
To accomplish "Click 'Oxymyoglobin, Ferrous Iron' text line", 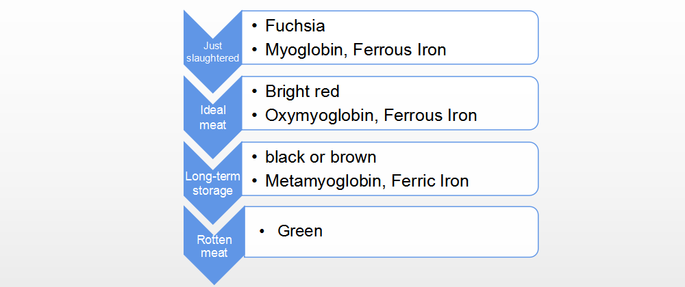I will coord(371,115).
